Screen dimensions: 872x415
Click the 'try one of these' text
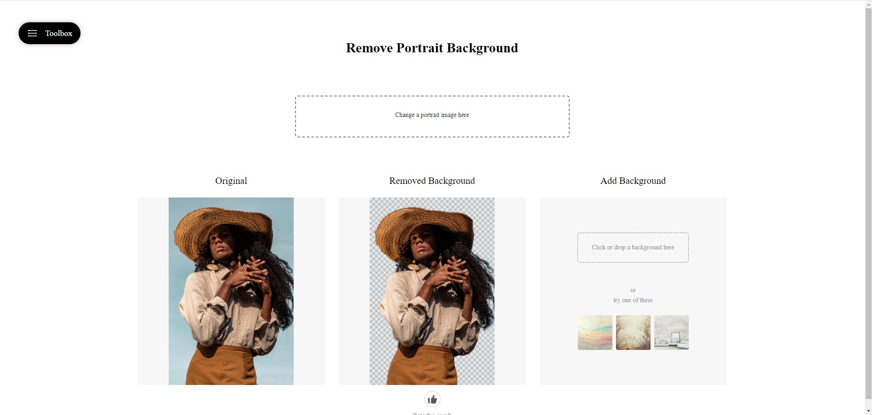[633, 300]
